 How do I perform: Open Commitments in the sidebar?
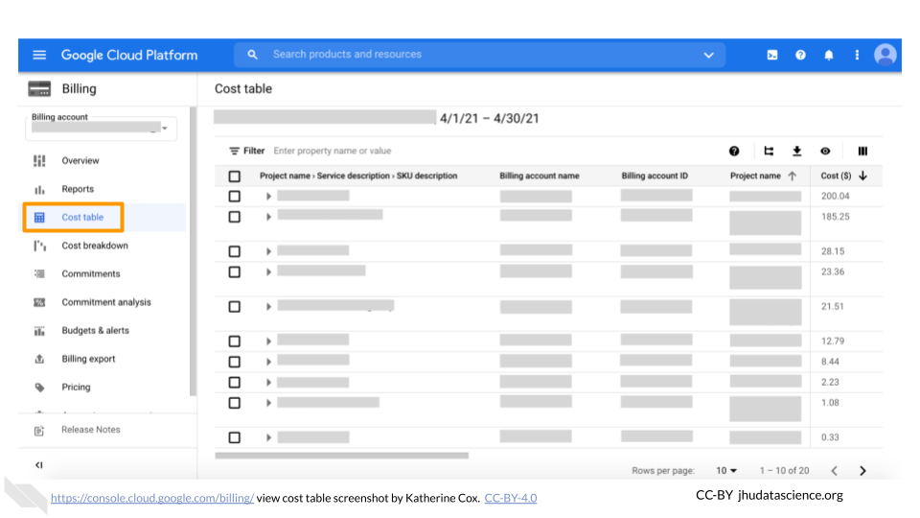click(x=90, y=273)
